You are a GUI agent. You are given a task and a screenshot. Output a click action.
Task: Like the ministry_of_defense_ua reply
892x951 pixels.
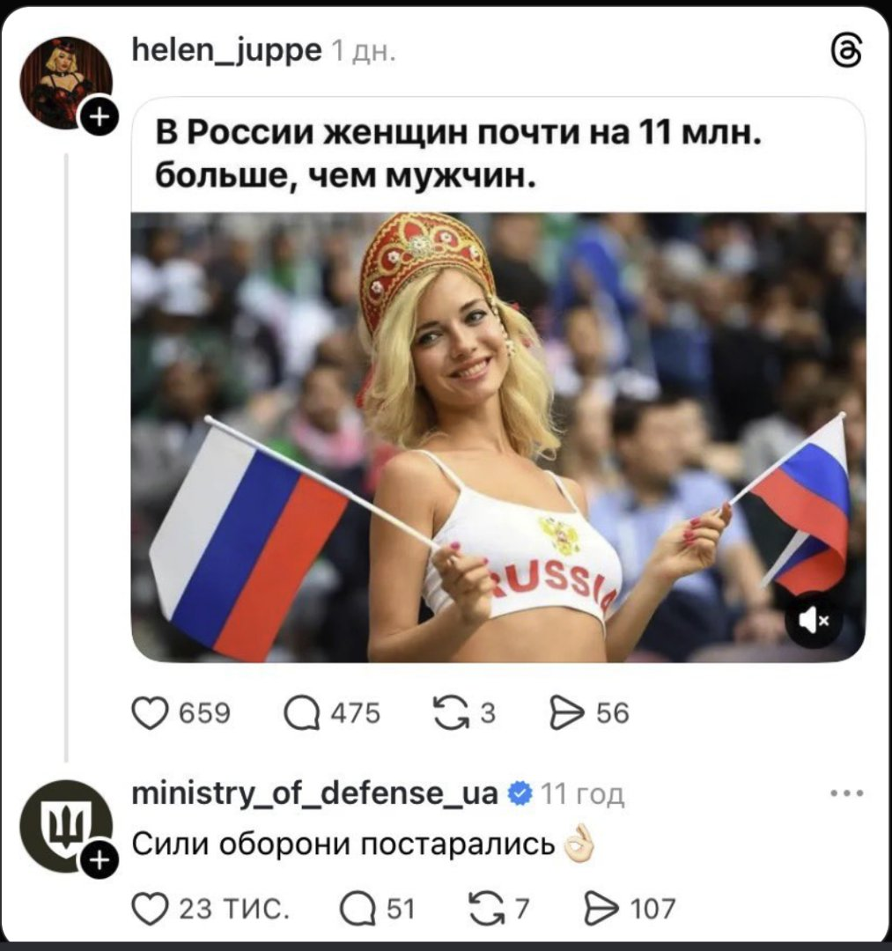[149, 910]
